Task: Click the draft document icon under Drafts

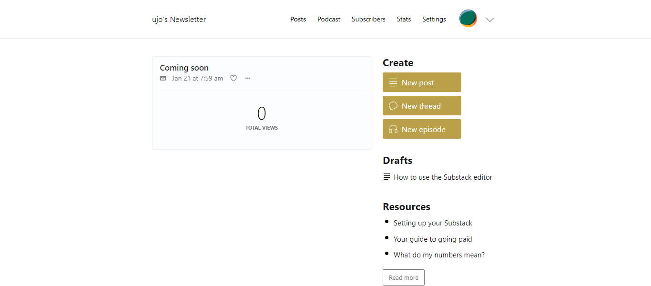Action: click(387, 177)
